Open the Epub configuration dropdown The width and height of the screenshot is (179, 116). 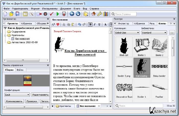point(17,95)
